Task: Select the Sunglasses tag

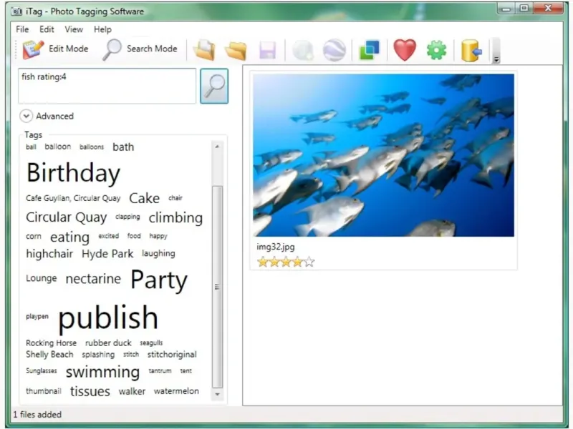Action: [42, 371]
